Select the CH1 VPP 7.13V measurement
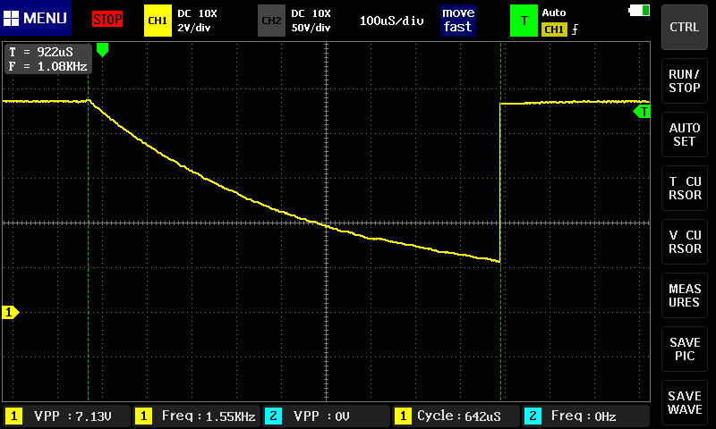The width and height of the screenshot is (716, 429). [x=67, y=416]
